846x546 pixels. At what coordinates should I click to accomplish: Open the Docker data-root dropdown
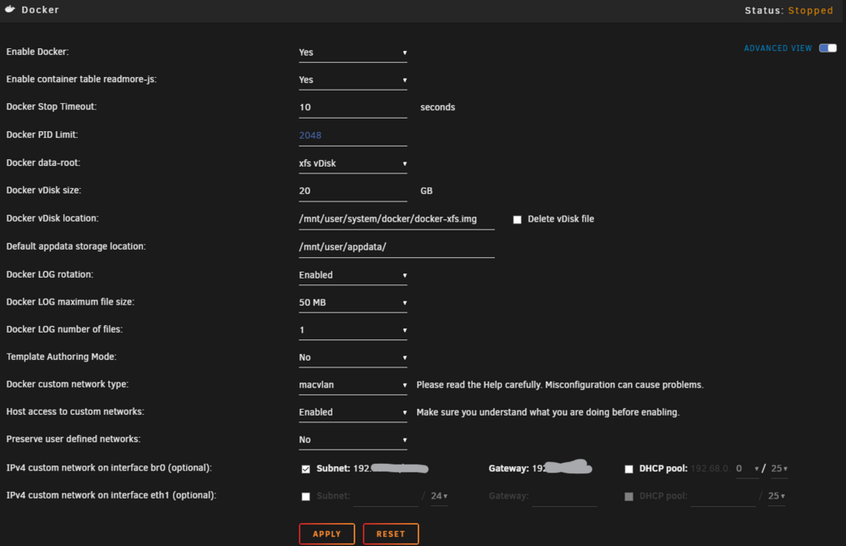pyautogui.click(x=353, y=163)
